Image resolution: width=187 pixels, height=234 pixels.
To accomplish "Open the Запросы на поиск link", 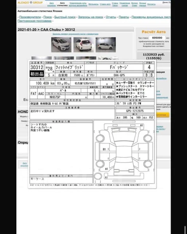I will 91,17.
